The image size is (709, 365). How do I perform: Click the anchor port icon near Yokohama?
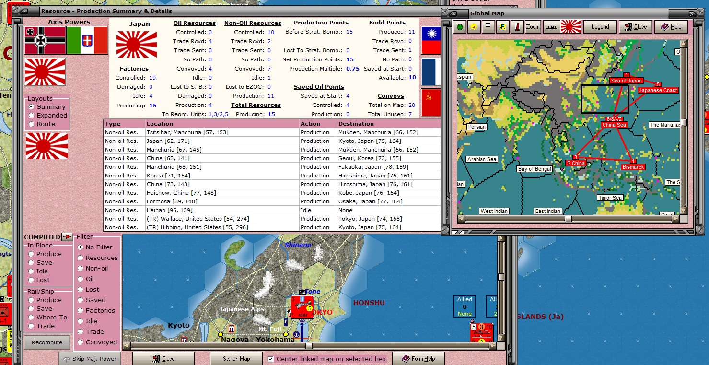point(297,334)
